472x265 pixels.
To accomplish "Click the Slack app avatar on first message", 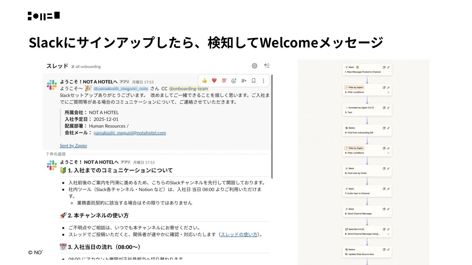I will 52,85.
